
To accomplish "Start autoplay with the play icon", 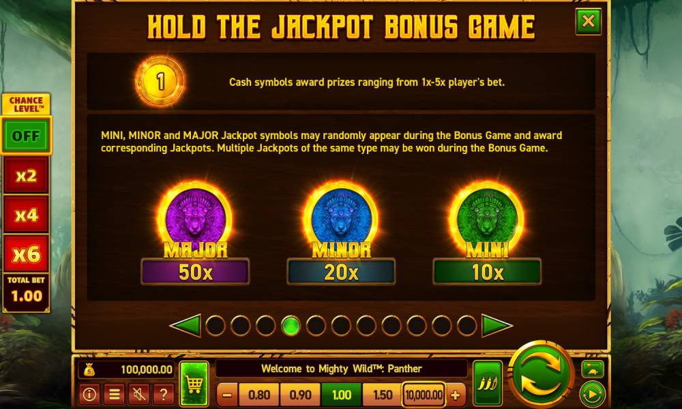I will tap(592, 394).
